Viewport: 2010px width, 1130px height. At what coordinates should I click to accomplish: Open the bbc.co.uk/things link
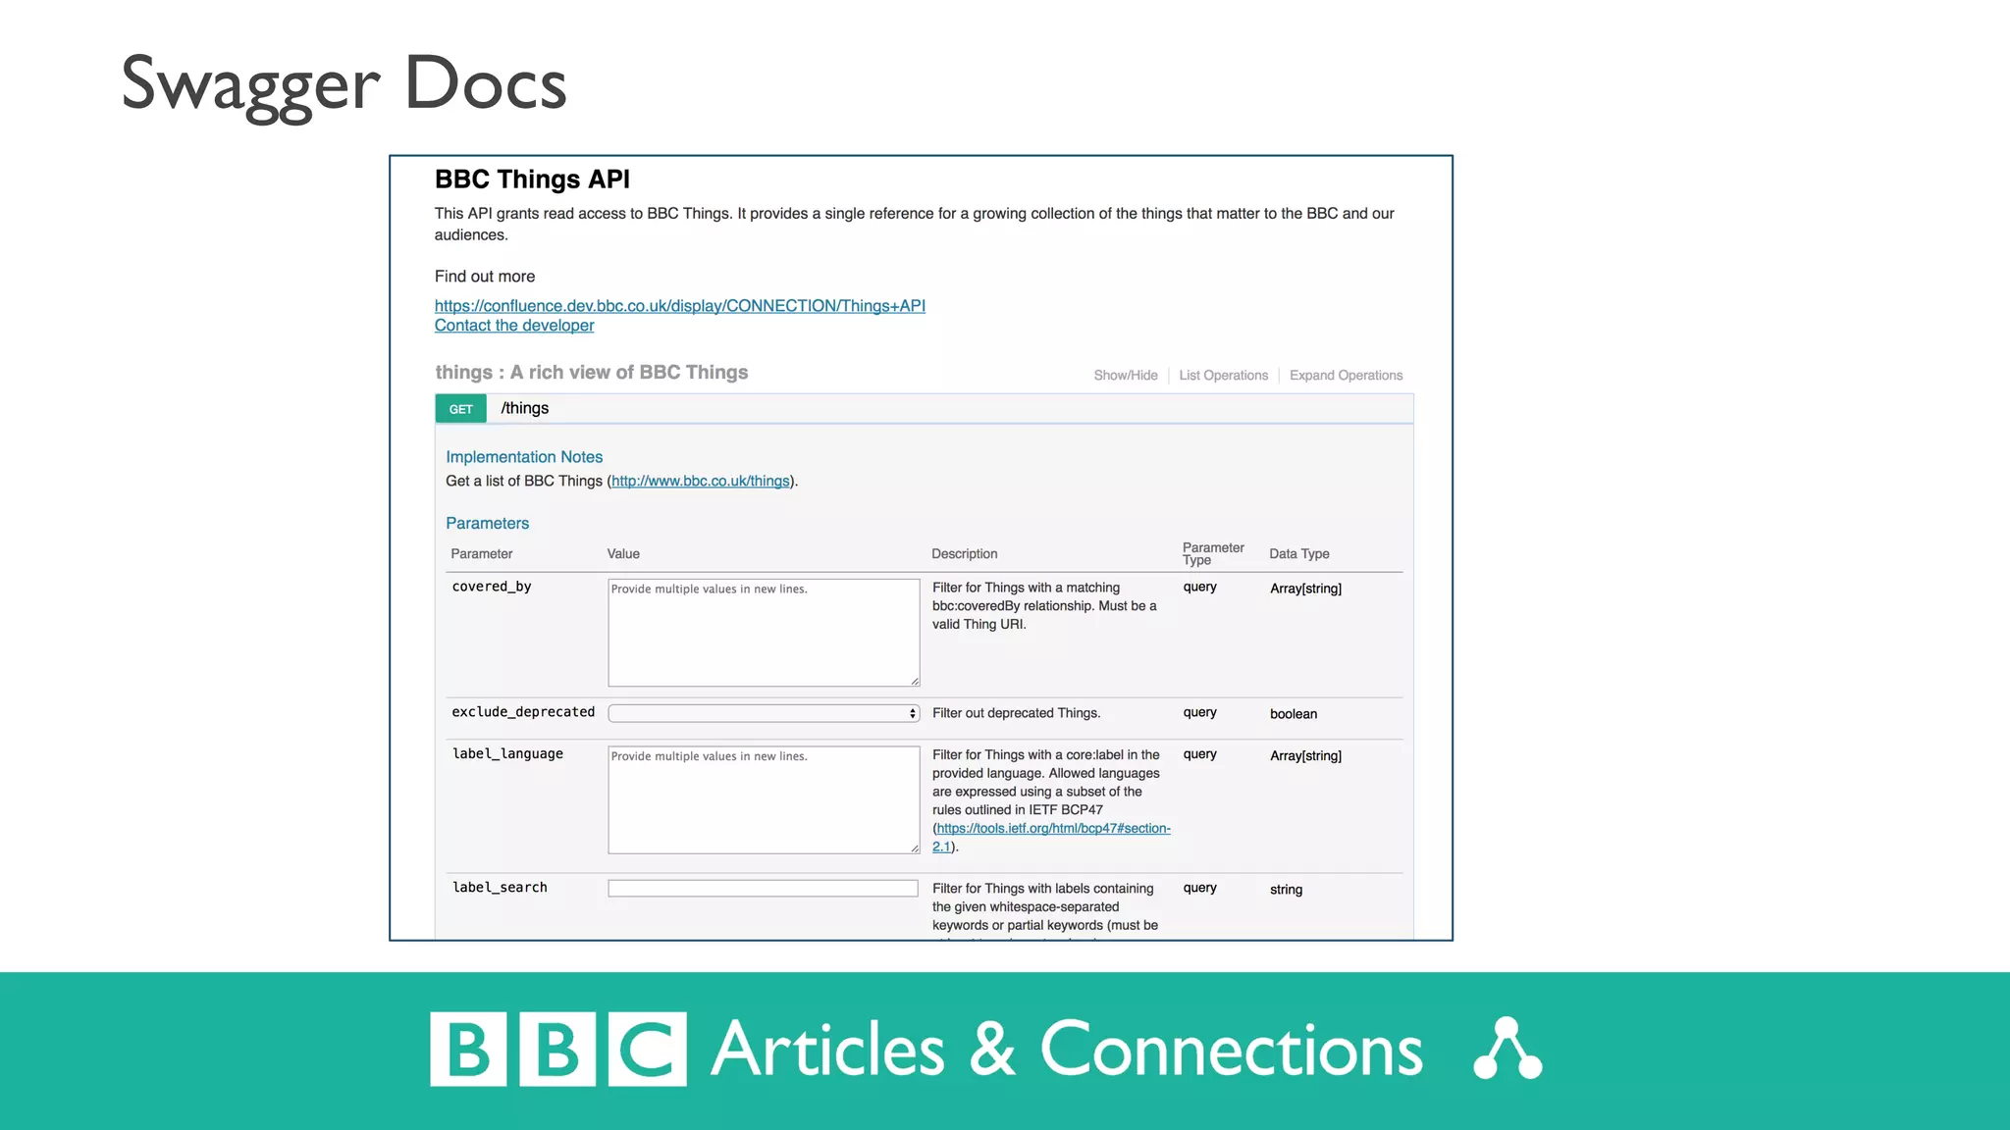point(700,482)
